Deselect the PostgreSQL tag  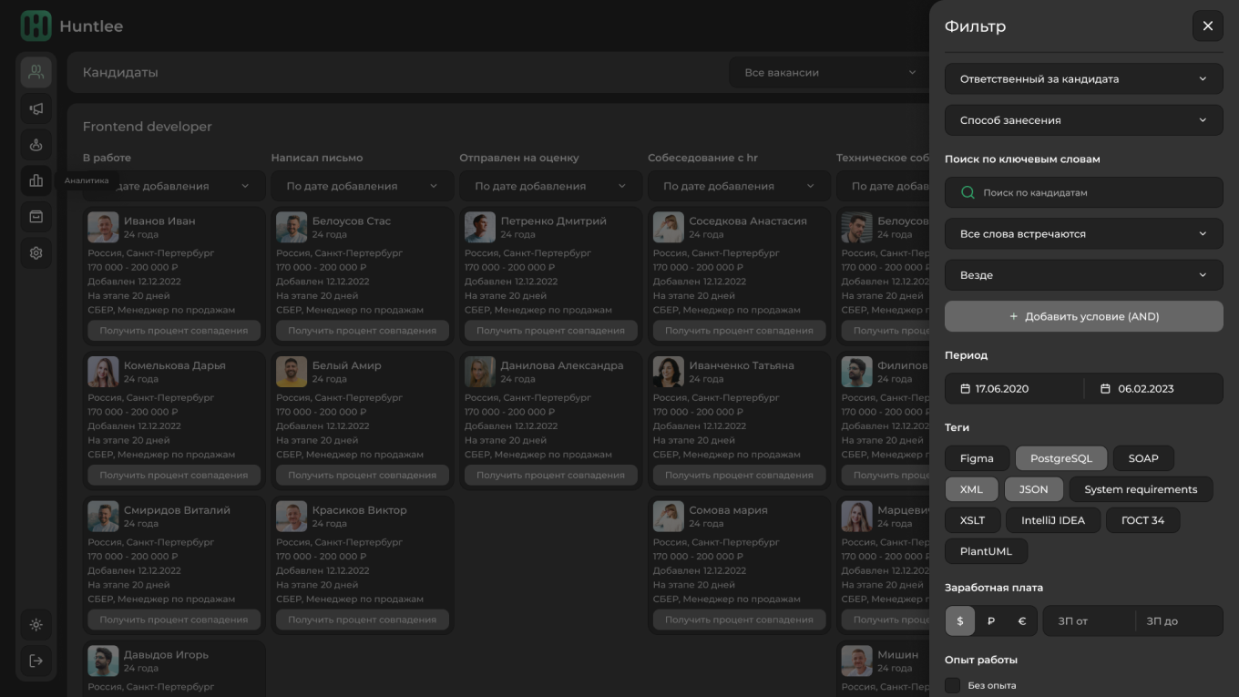tap(1060, 458)
